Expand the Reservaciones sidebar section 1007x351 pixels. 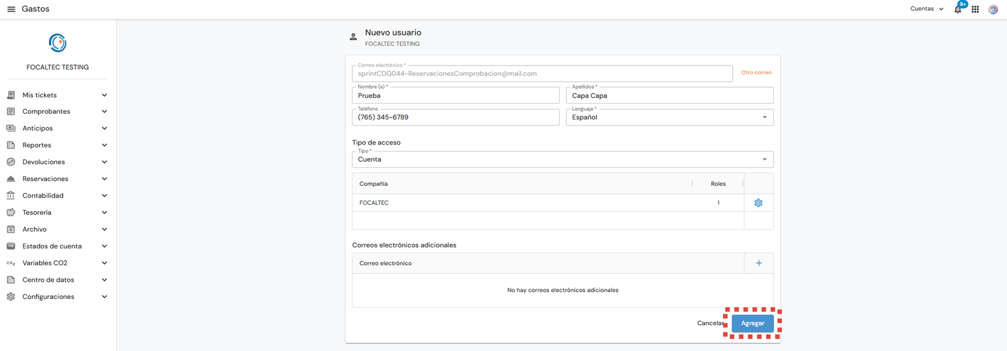tap(57, 179)
